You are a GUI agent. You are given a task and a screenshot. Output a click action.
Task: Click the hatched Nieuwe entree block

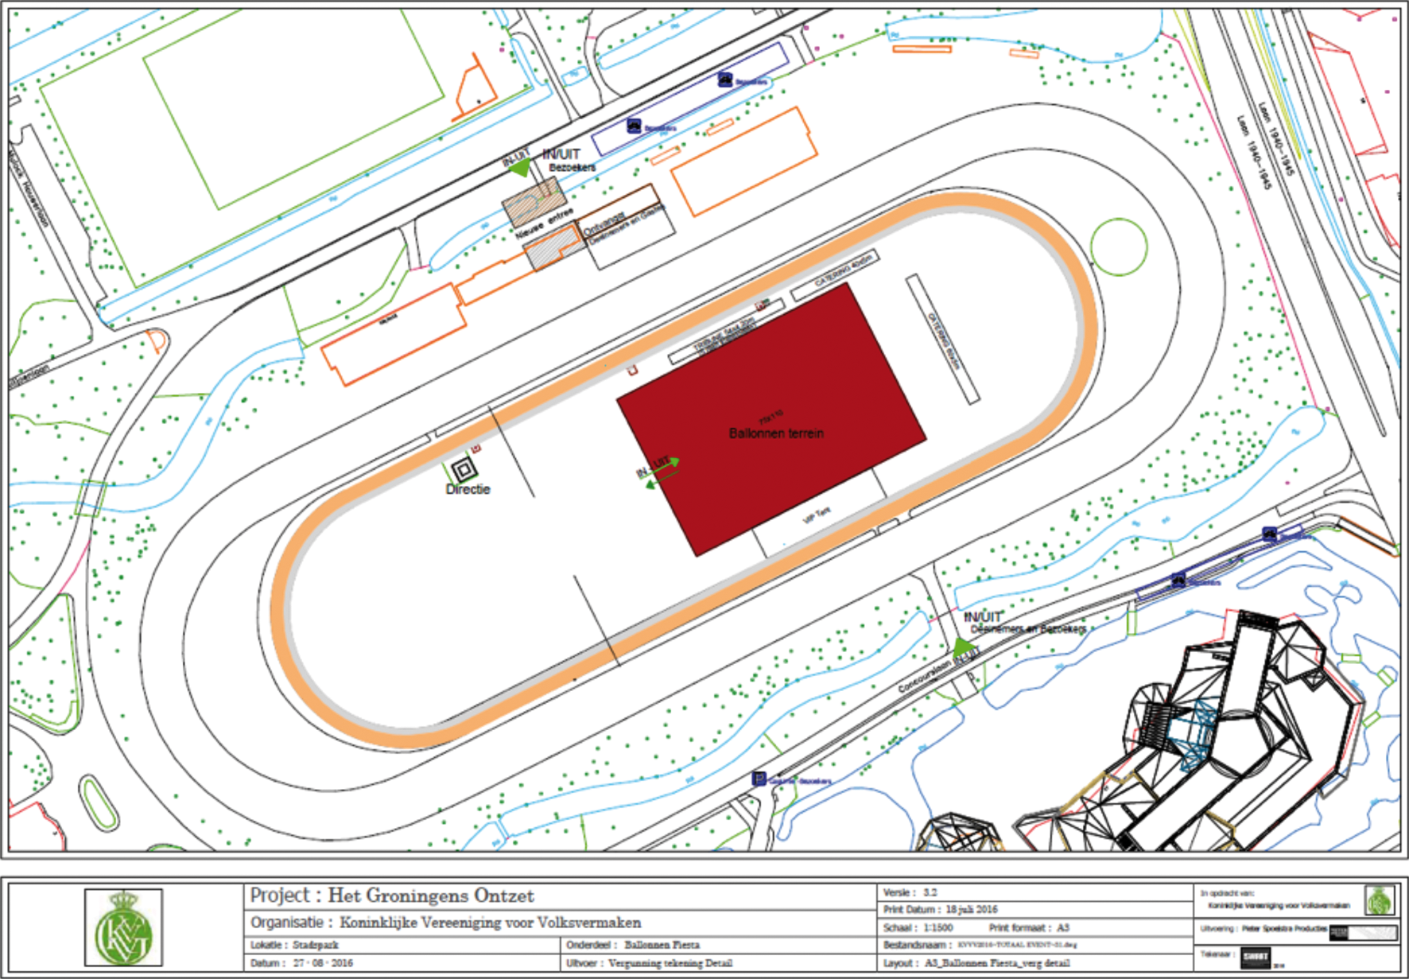(x=534, y=202)
